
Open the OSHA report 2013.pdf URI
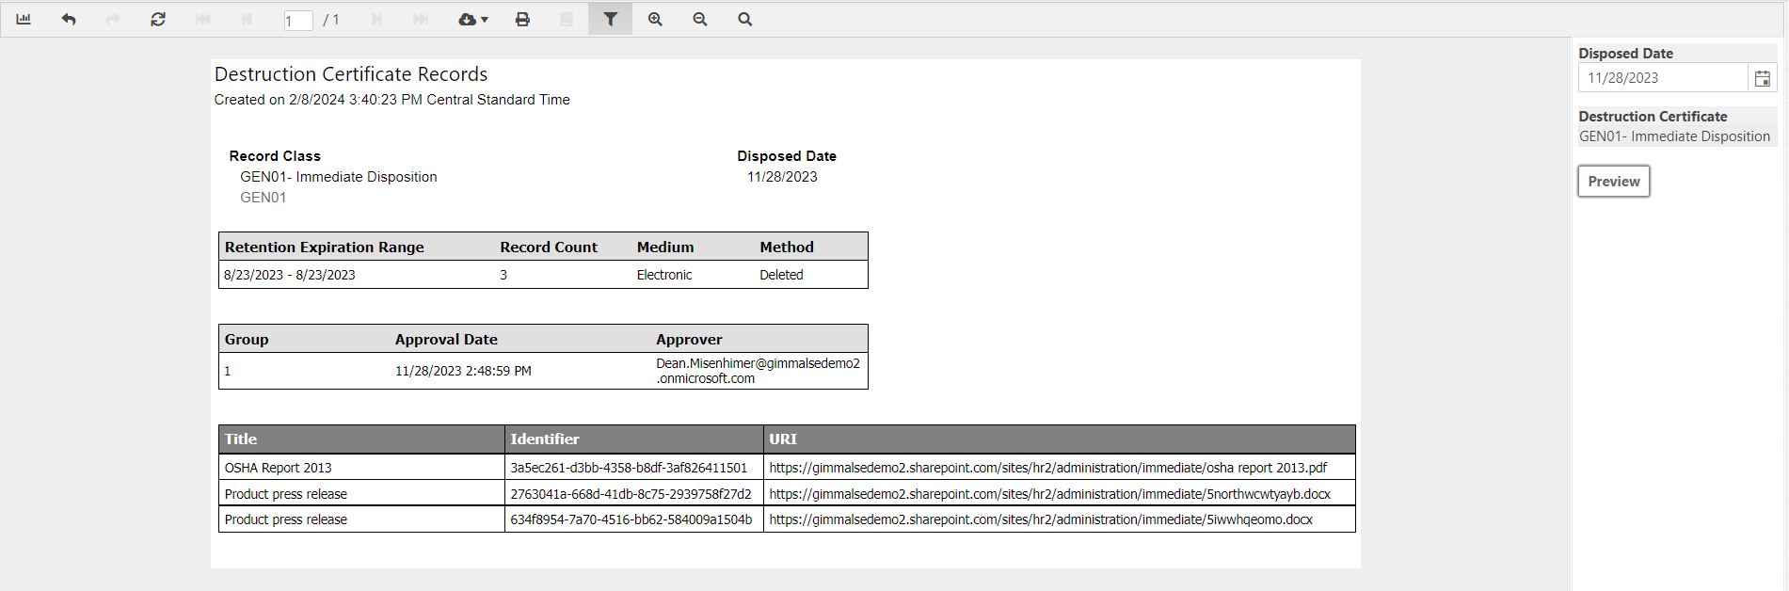tap(1047, 468)
